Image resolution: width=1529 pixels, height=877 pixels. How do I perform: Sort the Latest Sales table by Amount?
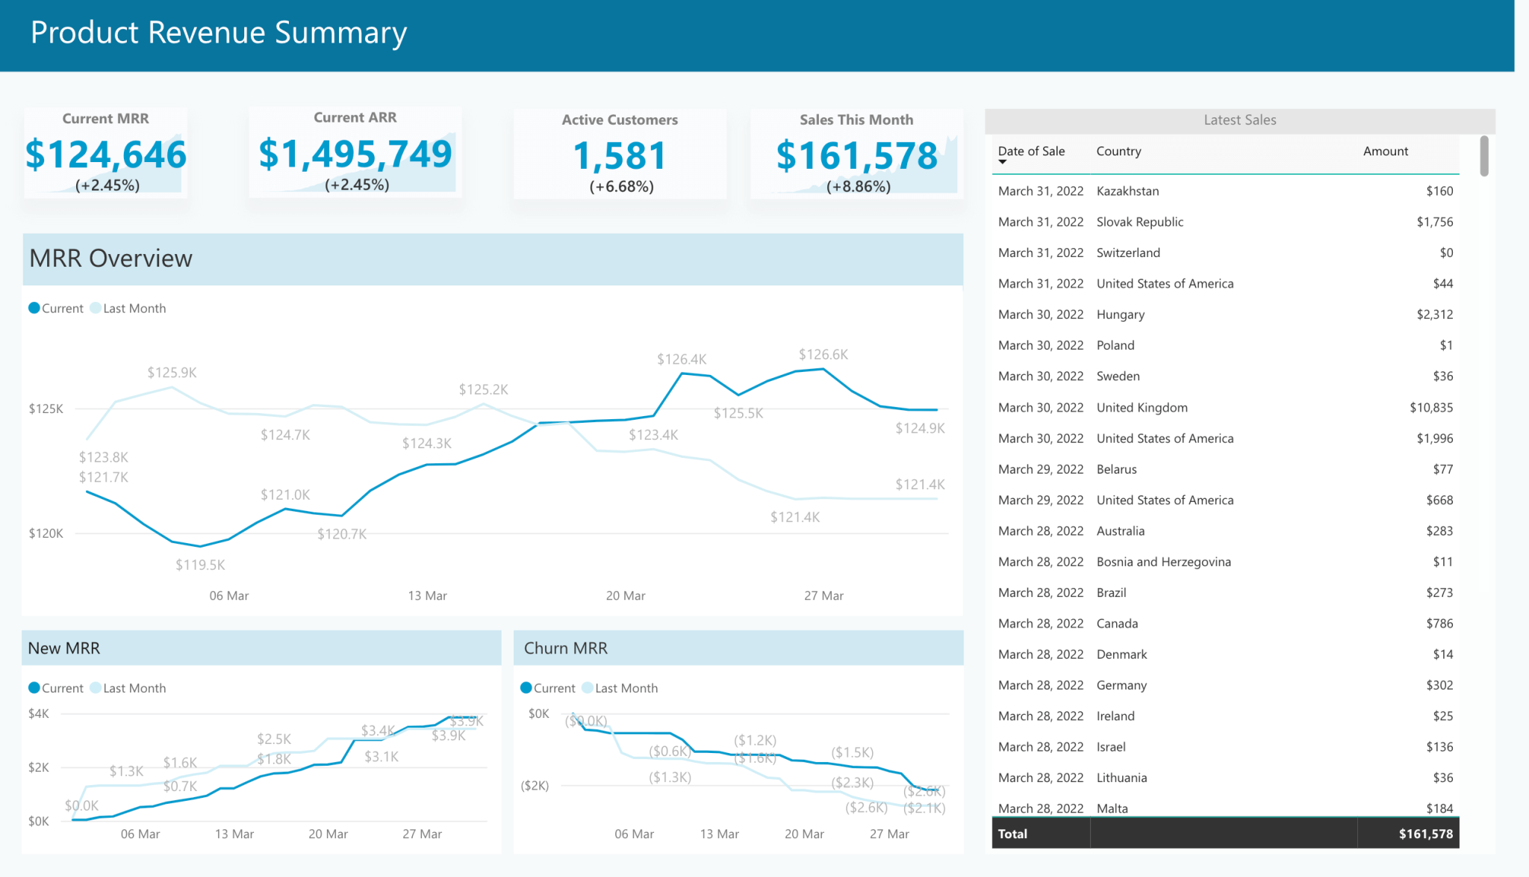click(1385, 151)
